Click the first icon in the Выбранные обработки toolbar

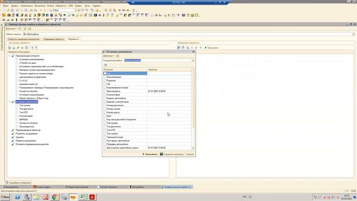click(178, 47)
